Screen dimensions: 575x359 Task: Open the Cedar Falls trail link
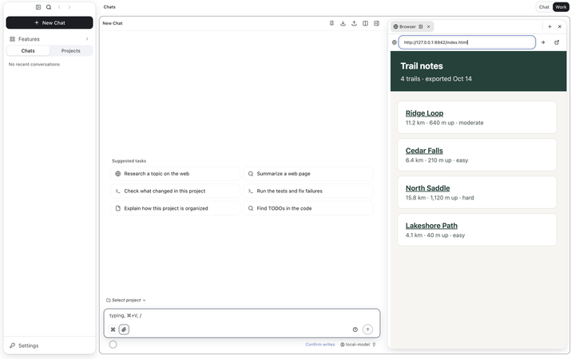click(424, 151)
